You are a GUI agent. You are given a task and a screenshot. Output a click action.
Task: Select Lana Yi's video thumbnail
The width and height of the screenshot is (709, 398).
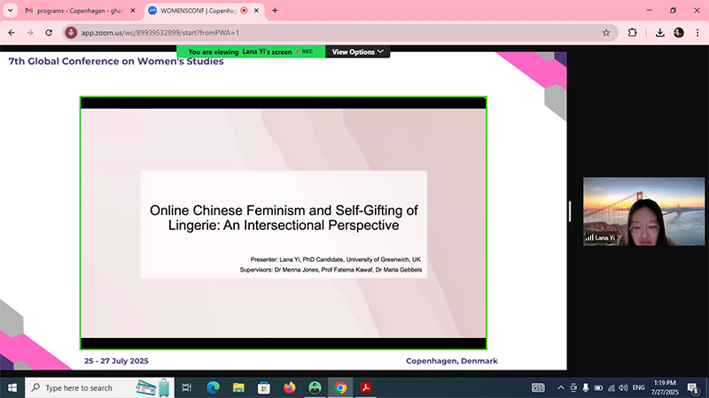point(630,211)
